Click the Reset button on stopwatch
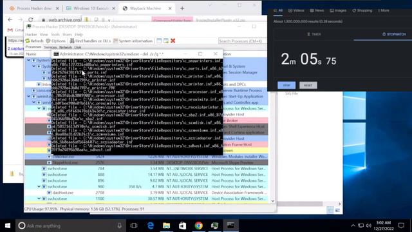Screen dimensions: 412x232 click(308, 85)
